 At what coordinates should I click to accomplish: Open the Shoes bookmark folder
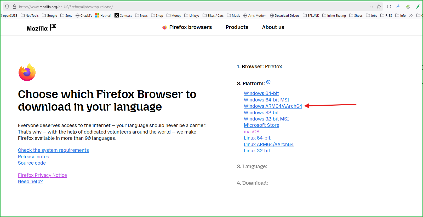point(356,15)
